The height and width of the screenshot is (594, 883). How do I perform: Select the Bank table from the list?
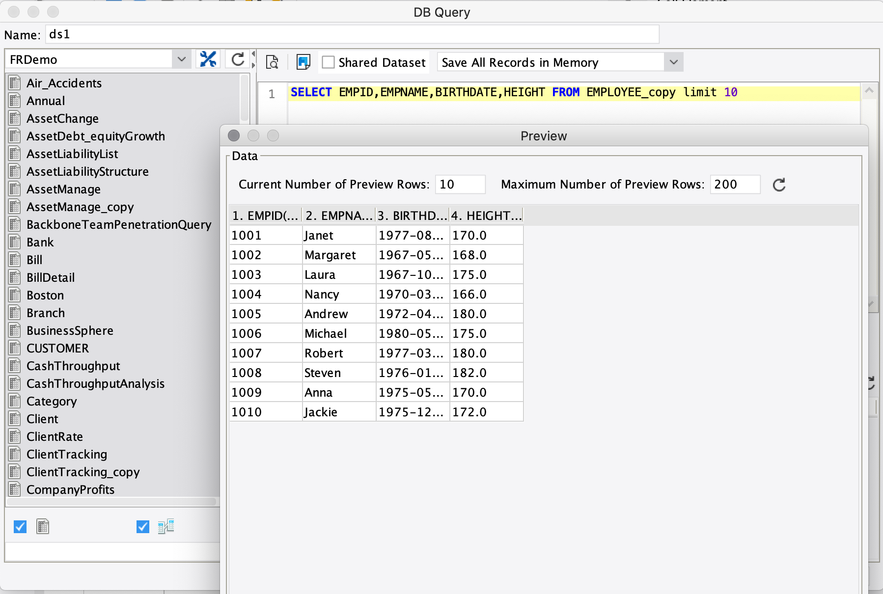[x=40, y=242]
